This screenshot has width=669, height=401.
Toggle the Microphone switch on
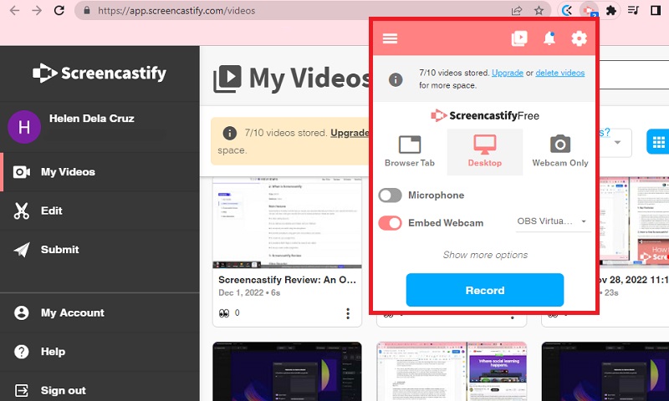point(390,195)
